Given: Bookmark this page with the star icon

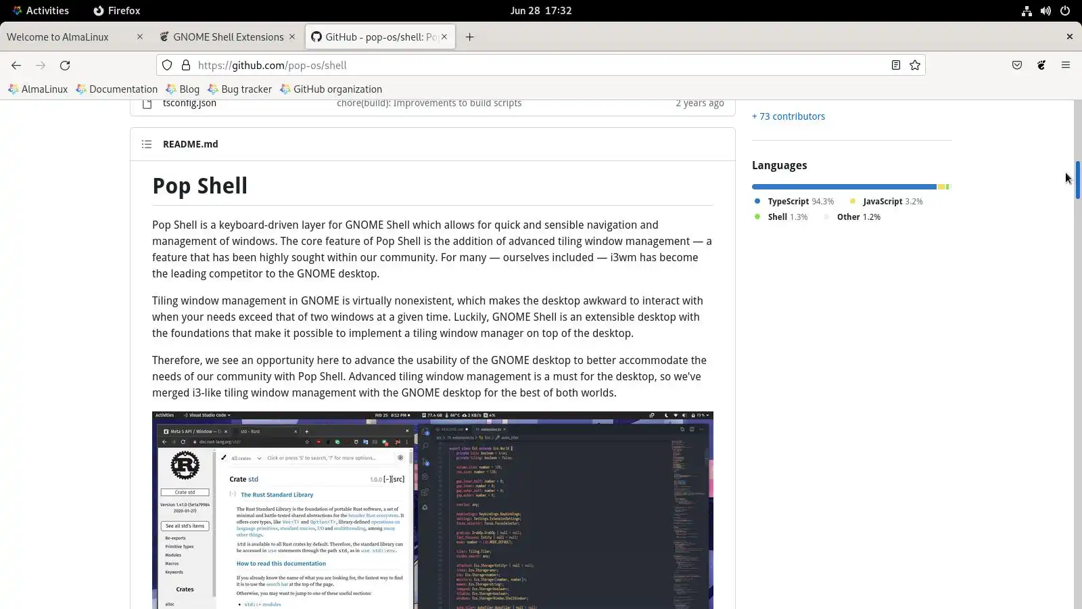Looking at the screenshot, I should click(915, 66).
